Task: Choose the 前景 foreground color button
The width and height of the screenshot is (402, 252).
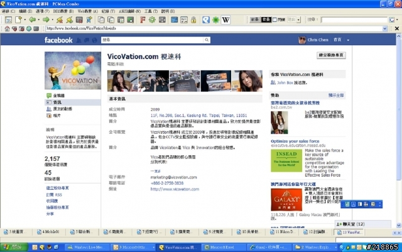Action: click(x=254, y=19)
